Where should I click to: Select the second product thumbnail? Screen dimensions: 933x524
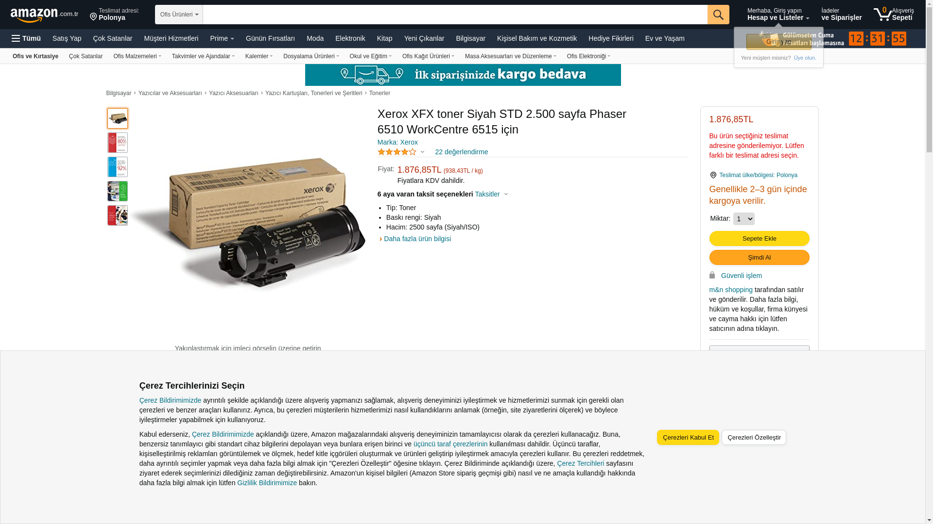[118, 143]
